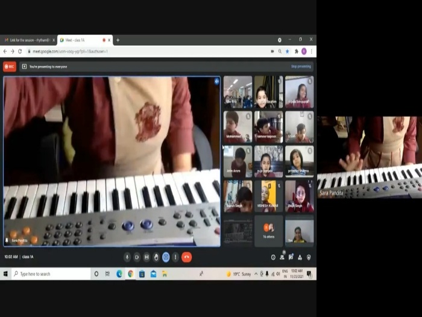This screenshot has height=317, width=422.
Task: Expand the system tray hidden icons arrow
Action: click(x=256, y=274)
